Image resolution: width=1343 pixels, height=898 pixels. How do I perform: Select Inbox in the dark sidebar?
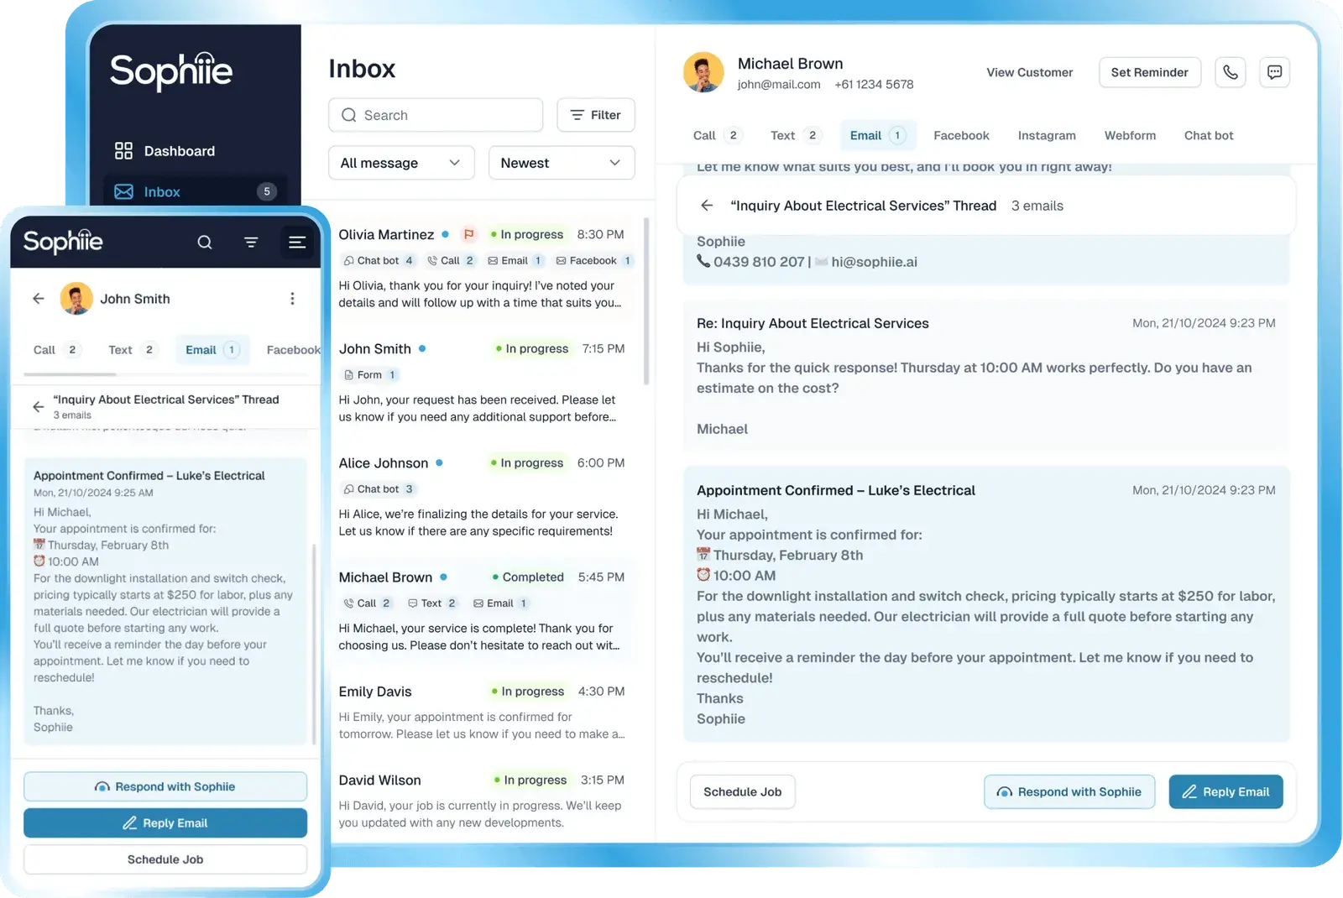[x=162, y=191]
